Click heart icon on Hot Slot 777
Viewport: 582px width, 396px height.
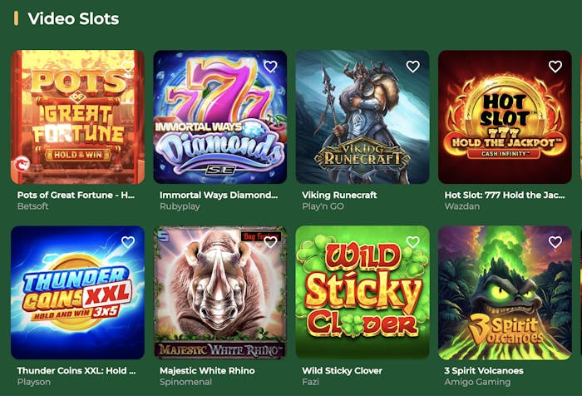click(x=555, y=67)
